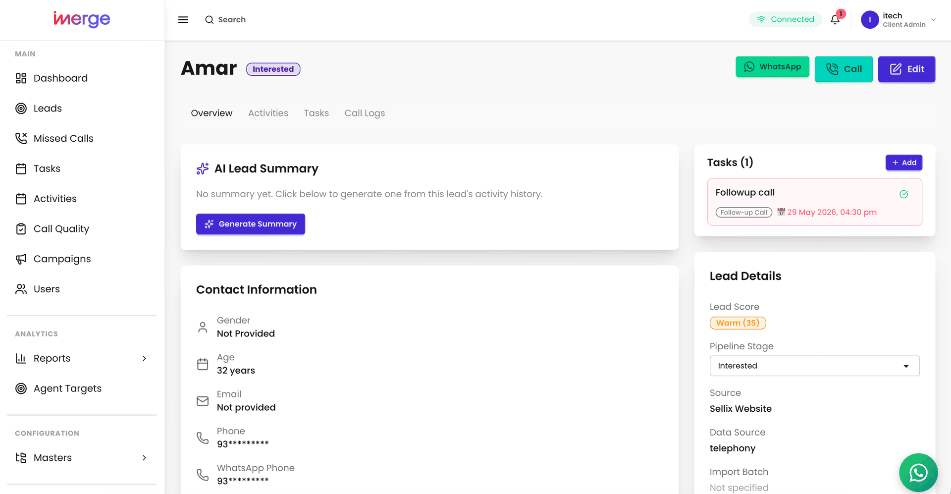
Task: Click the Follow-up Call tag
Action: point(744,213)
